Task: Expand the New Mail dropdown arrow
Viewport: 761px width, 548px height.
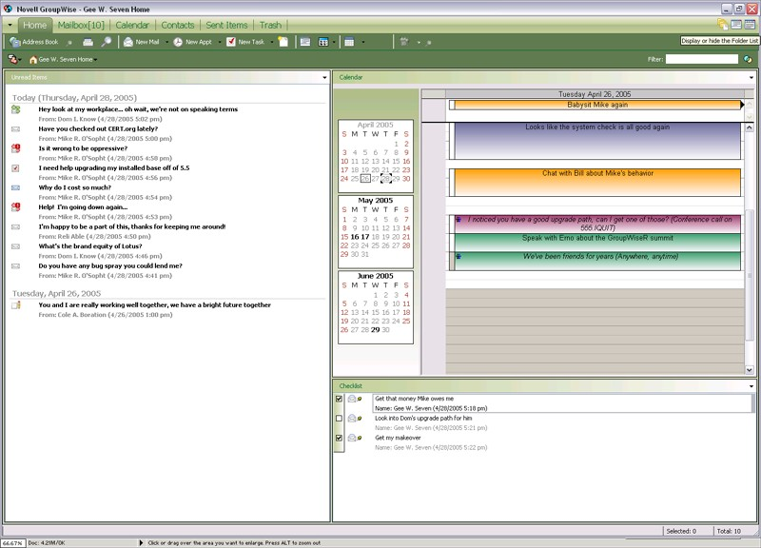Action: [x=167, y=42]
